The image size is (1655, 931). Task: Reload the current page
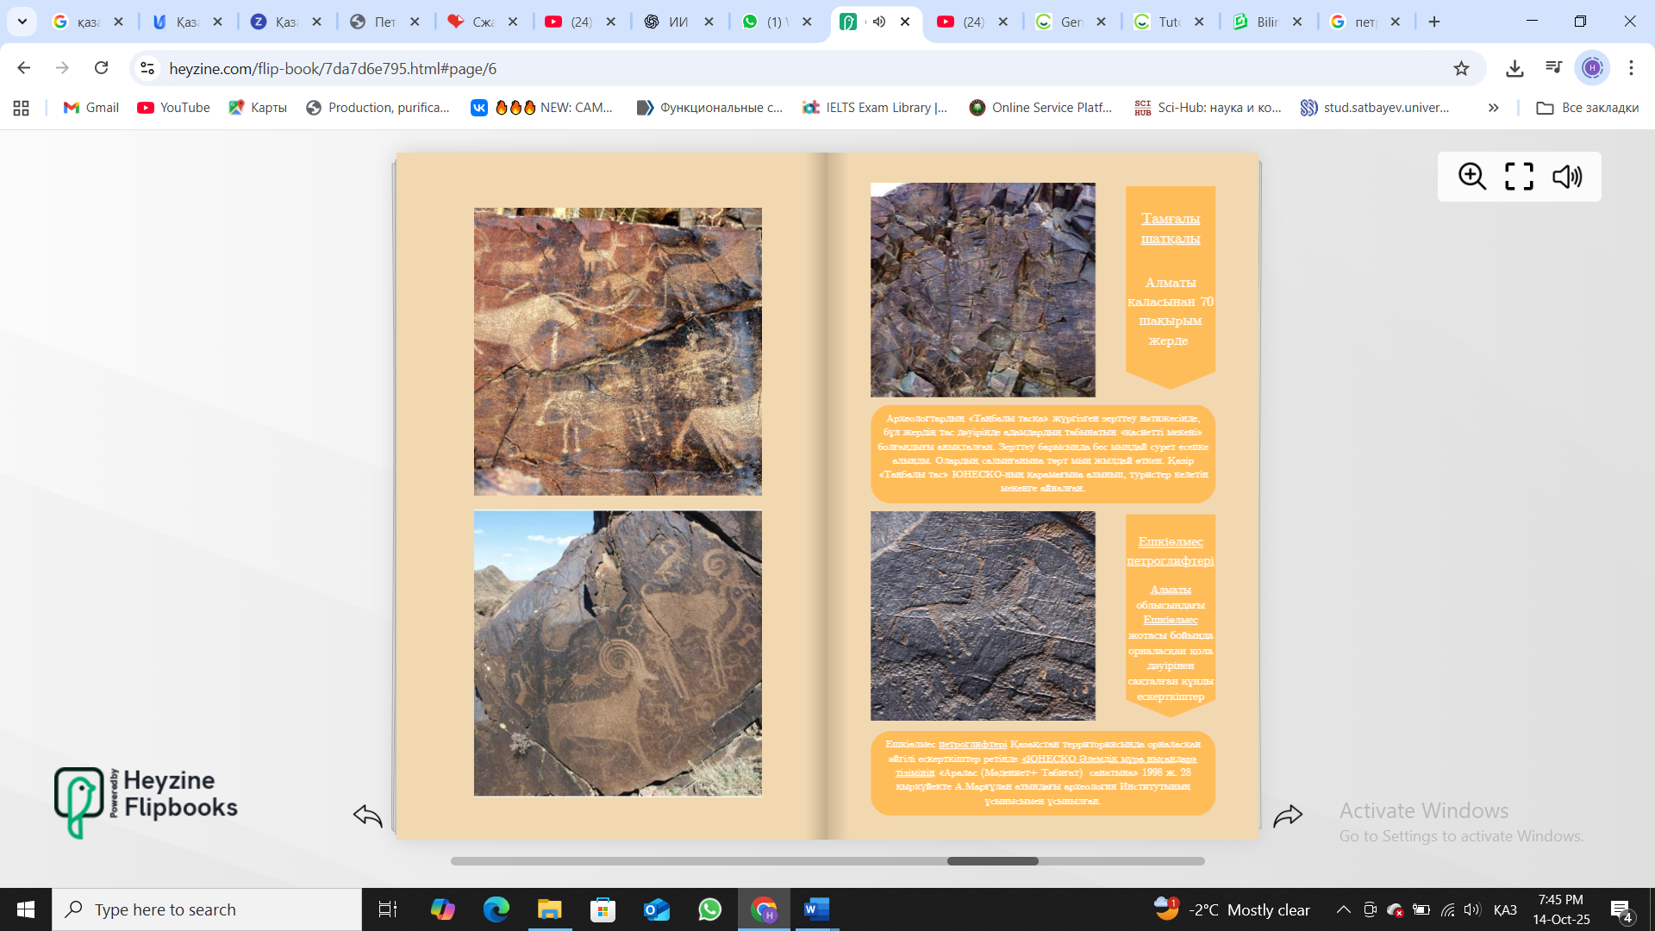pos(102,68)
